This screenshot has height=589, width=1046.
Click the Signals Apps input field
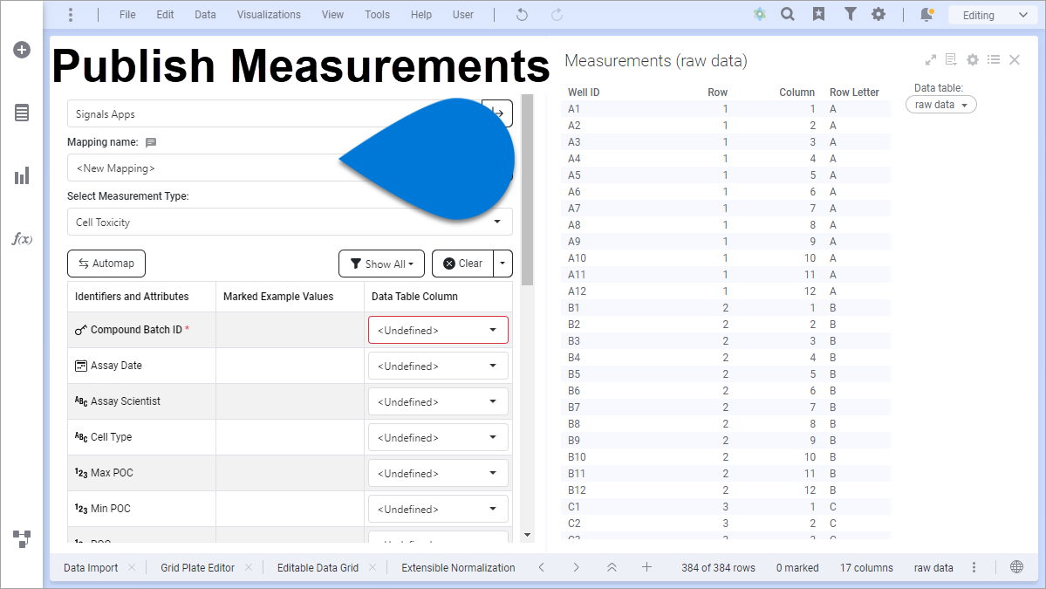[x=274, y=114]
